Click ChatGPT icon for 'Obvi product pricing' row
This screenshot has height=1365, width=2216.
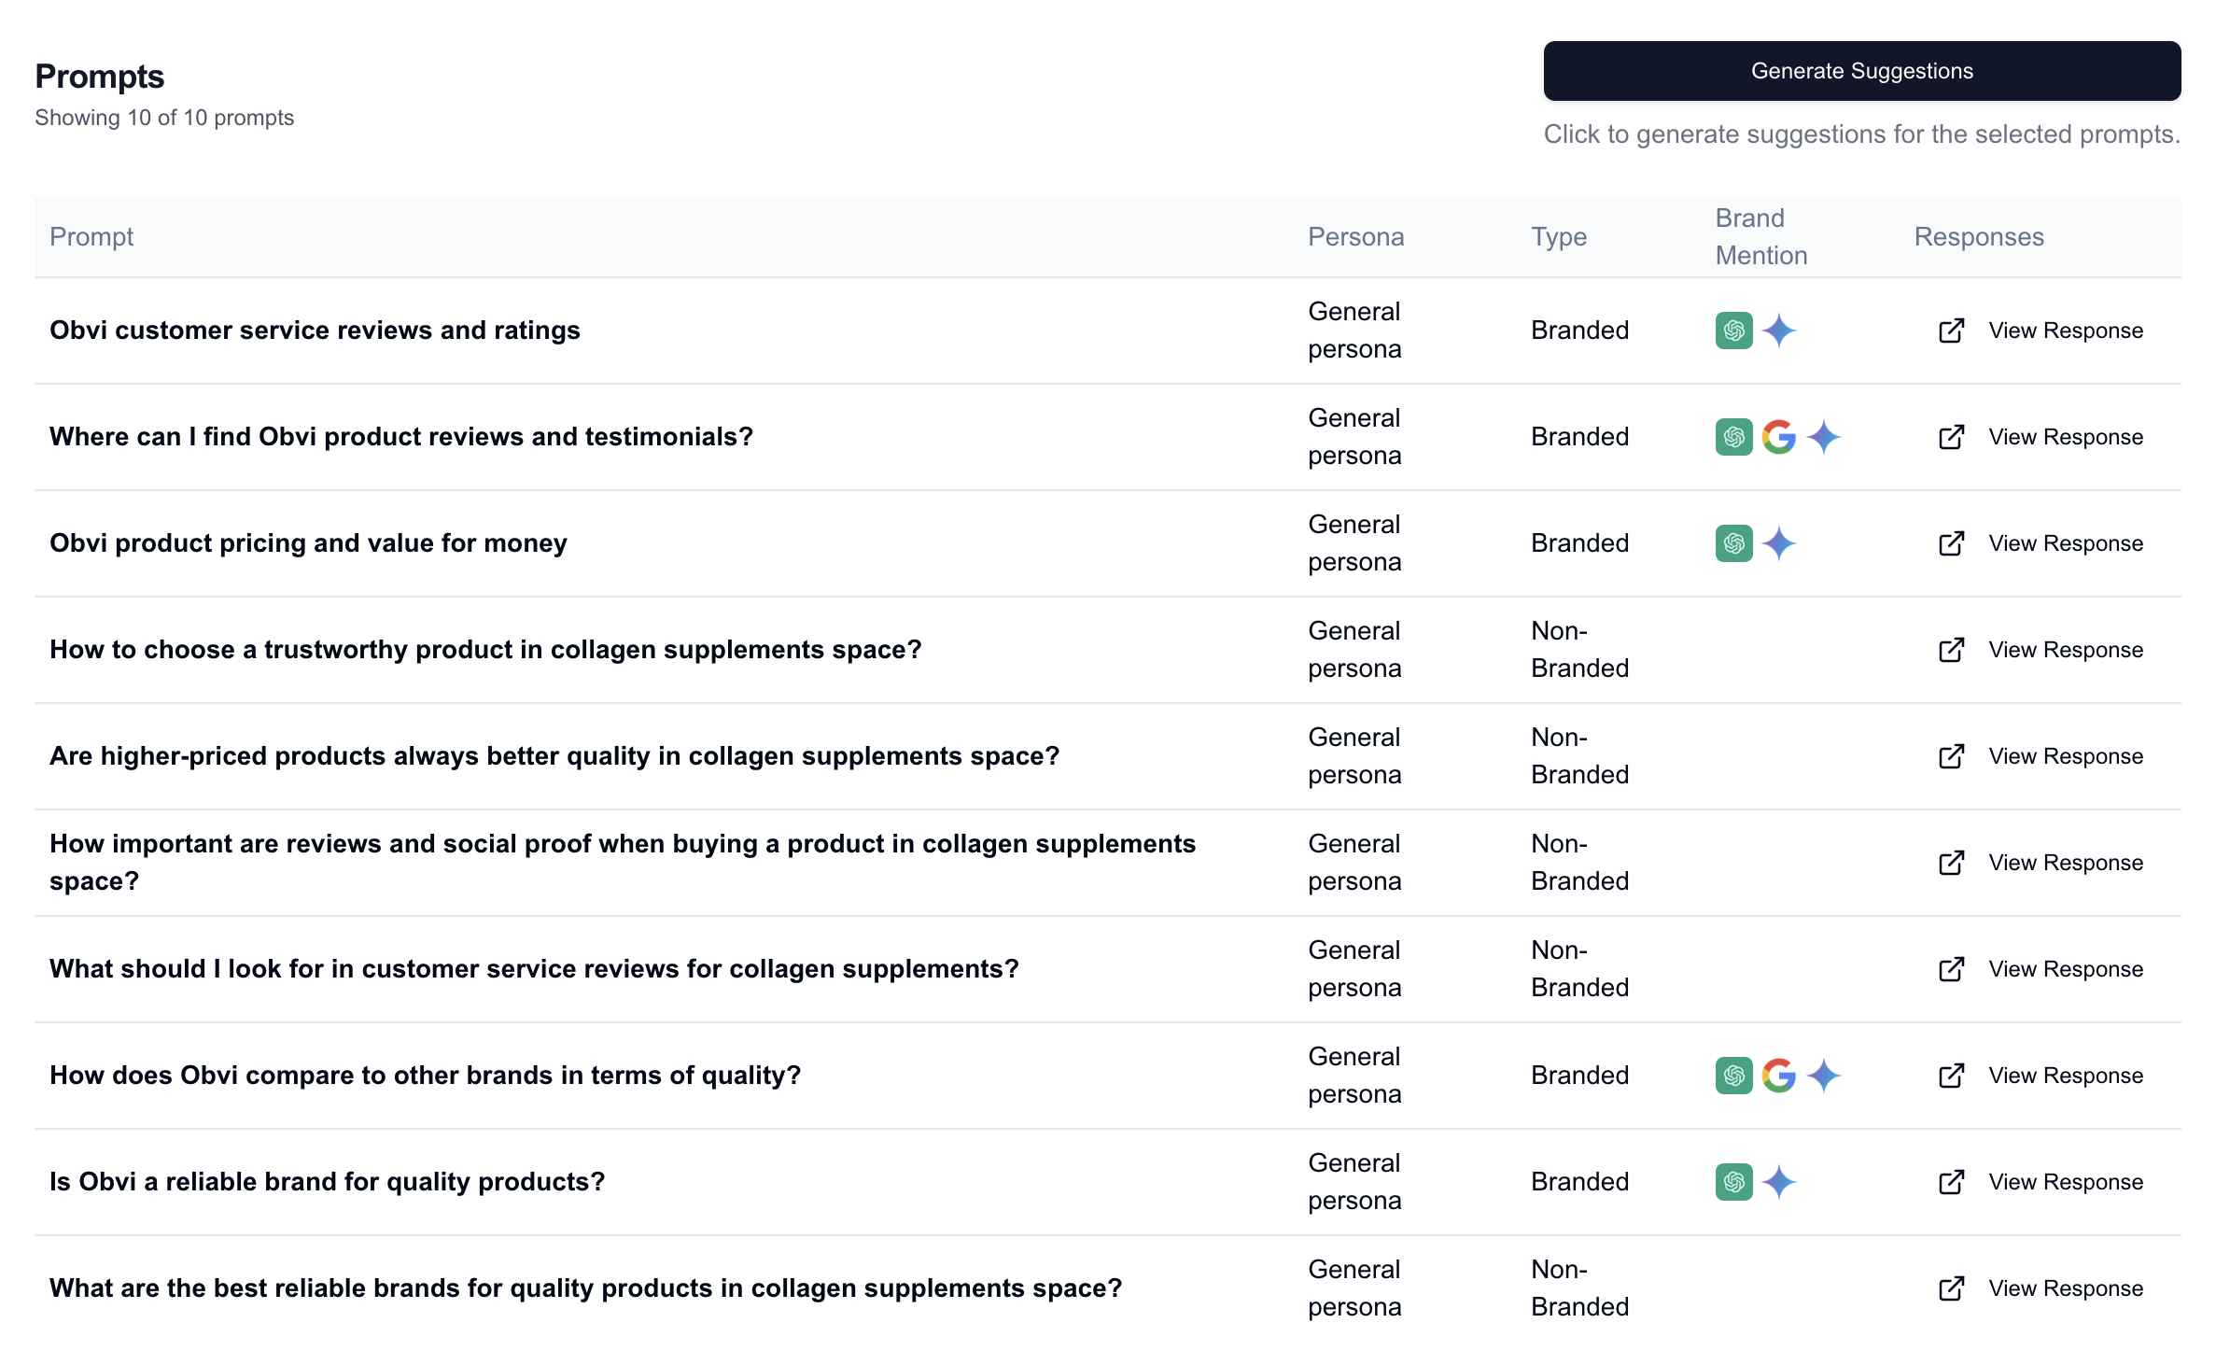click(x=1733, y=543)
